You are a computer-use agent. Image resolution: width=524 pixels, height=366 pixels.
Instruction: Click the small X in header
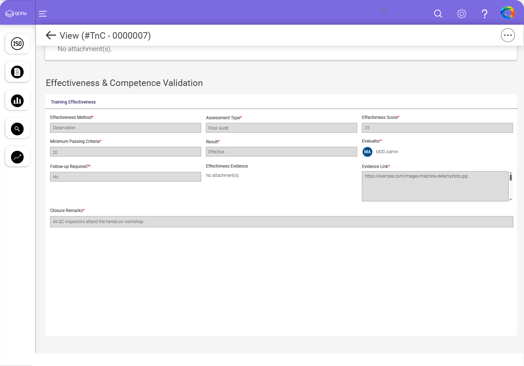[384, 11]
